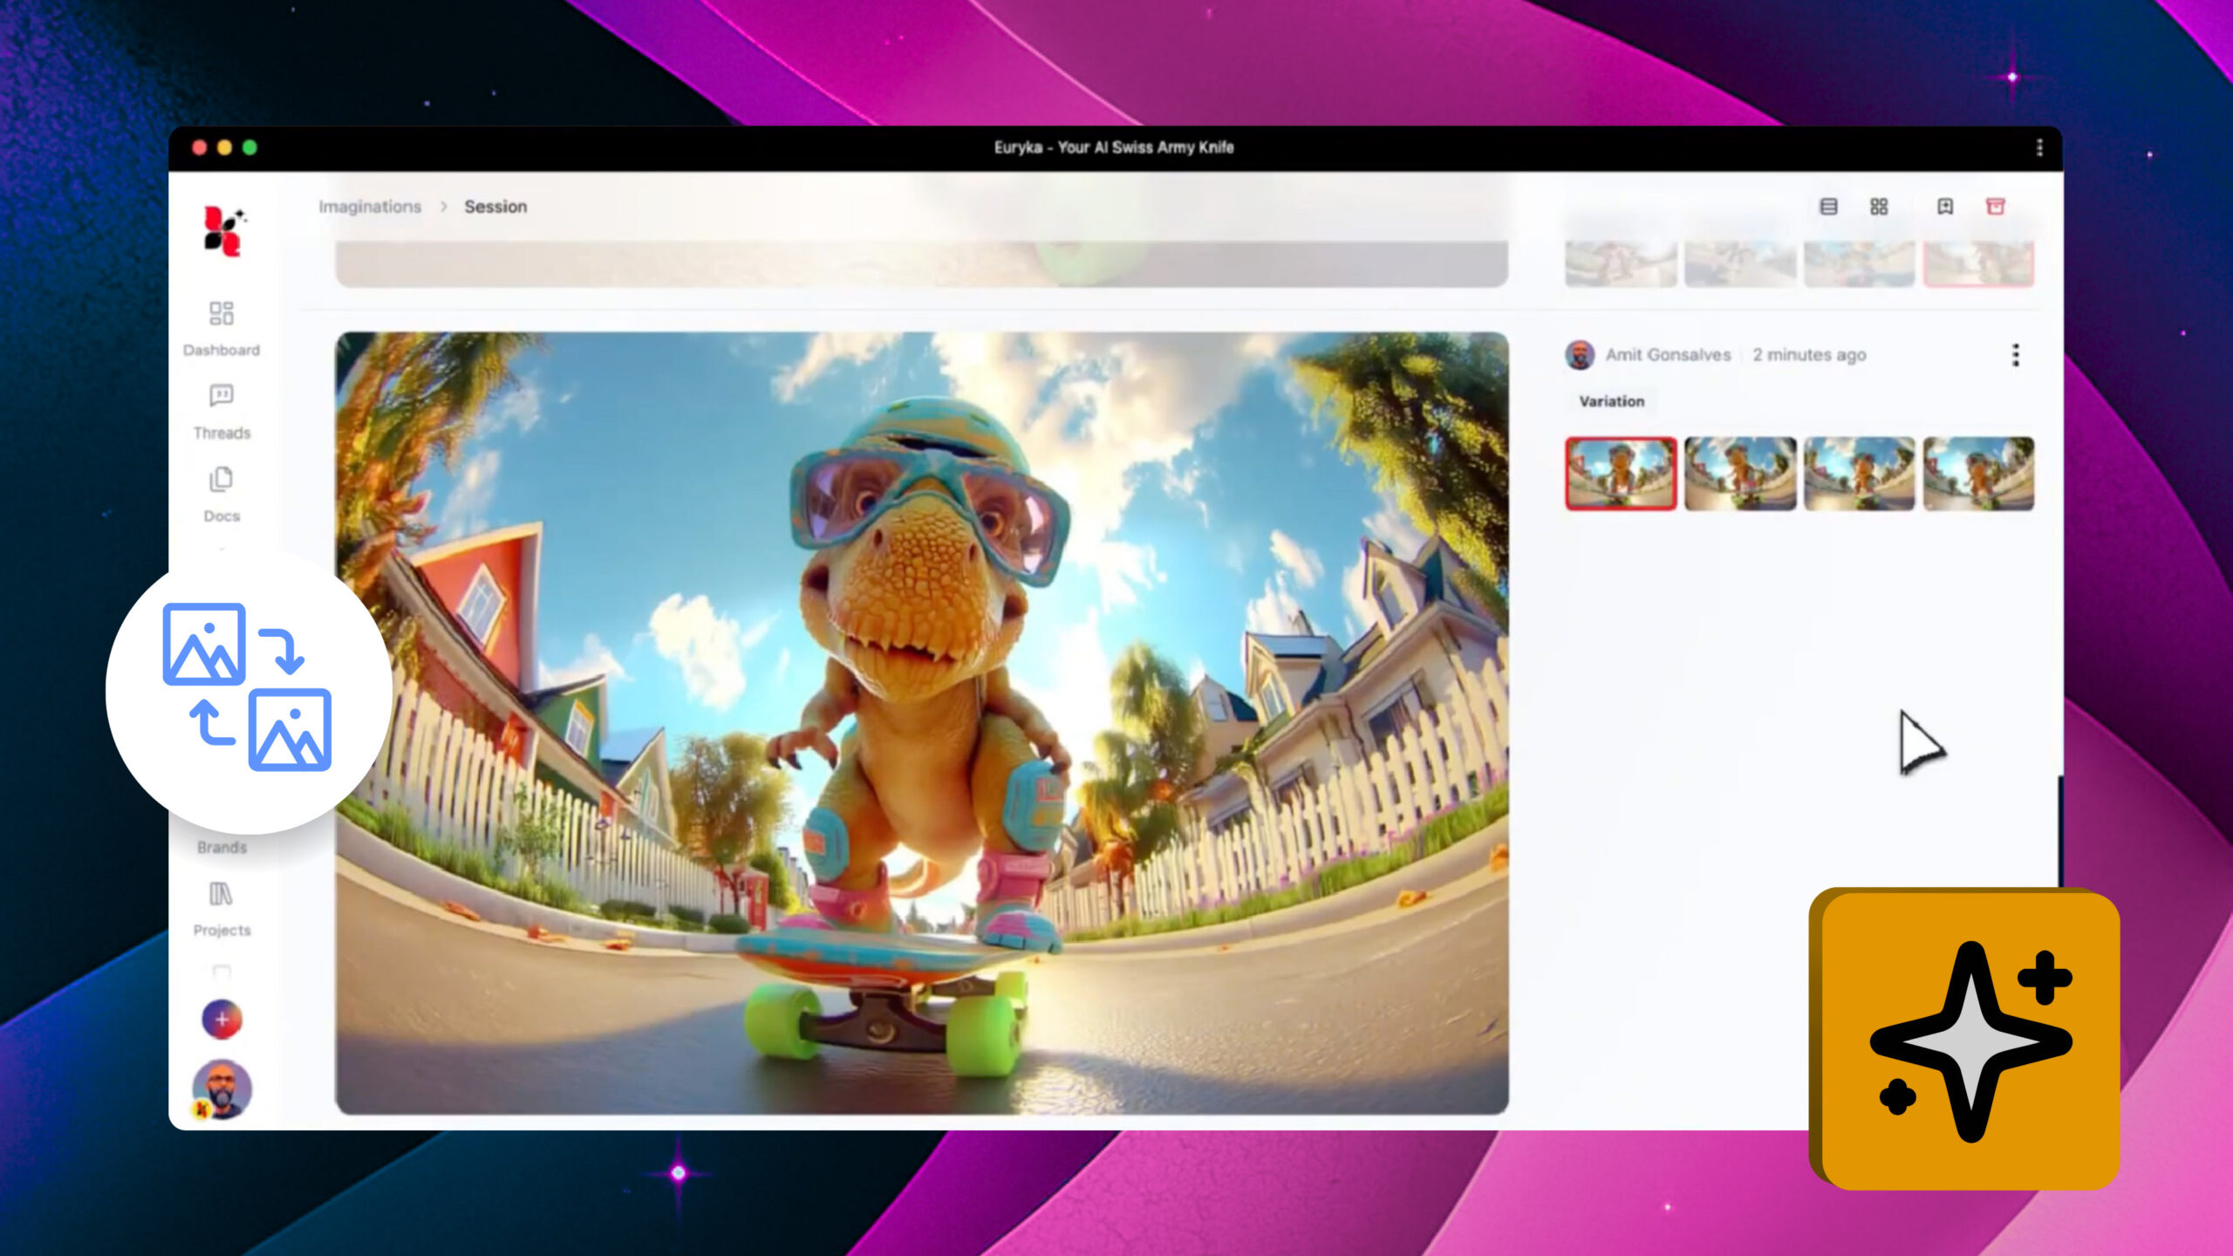Select the fourth variation thumbnail
Image resolution: width=2233 pixels, height=1256 pixels.
coord(1978,474)
